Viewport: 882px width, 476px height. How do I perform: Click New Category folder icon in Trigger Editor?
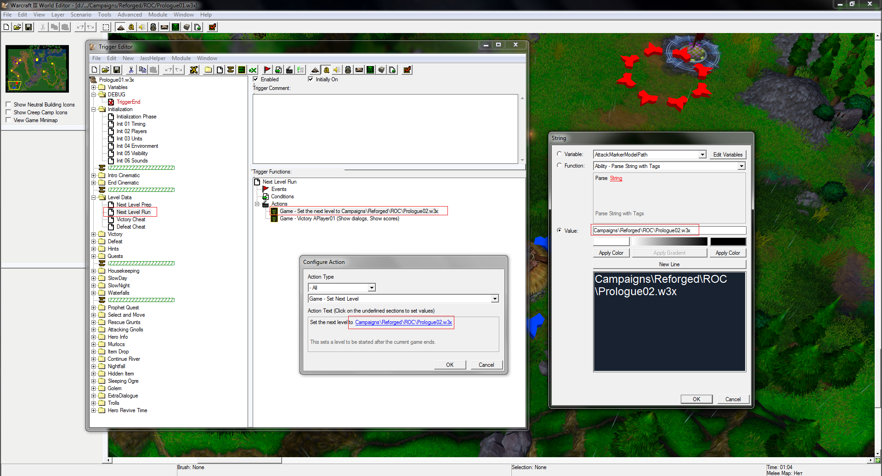(x=209, y=70)
